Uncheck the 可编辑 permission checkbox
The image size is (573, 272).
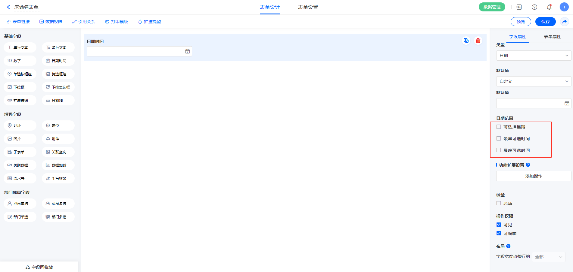[x=499, y=234]
